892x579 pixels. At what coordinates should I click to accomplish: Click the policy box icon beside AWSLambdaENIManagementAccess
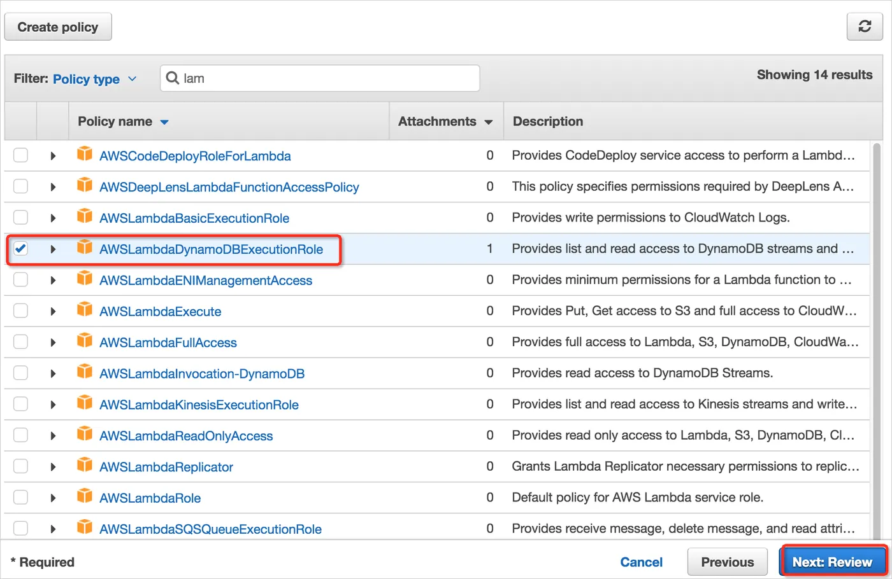click(85, 279)
